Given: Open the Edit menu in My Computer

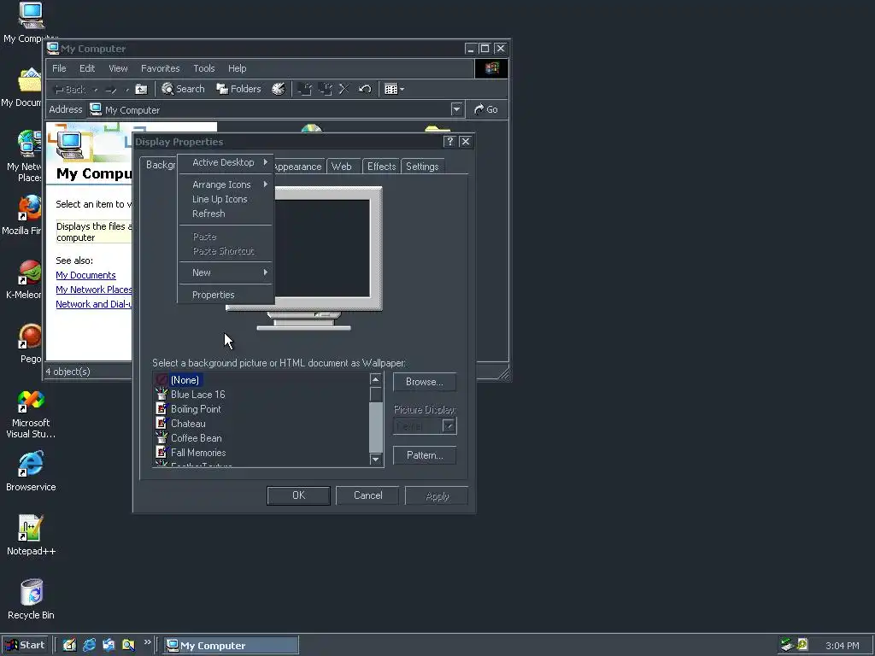Looking at the screenshot, I should point(87,68).
